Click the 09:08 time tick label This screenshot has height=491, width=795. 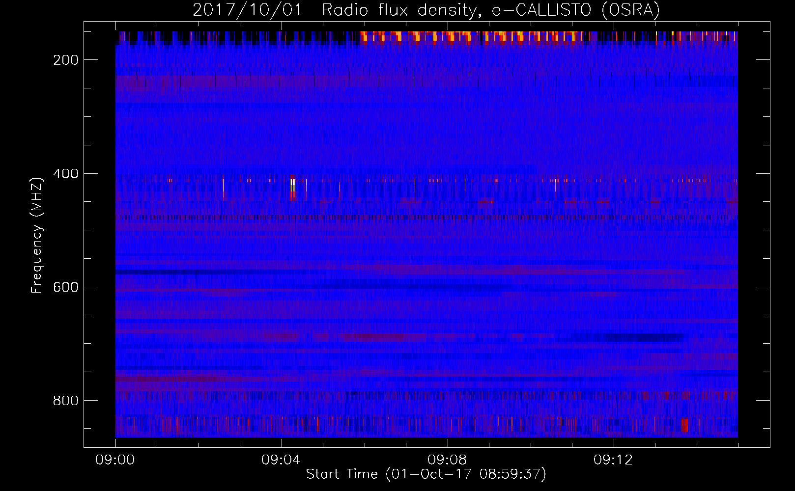447,460
